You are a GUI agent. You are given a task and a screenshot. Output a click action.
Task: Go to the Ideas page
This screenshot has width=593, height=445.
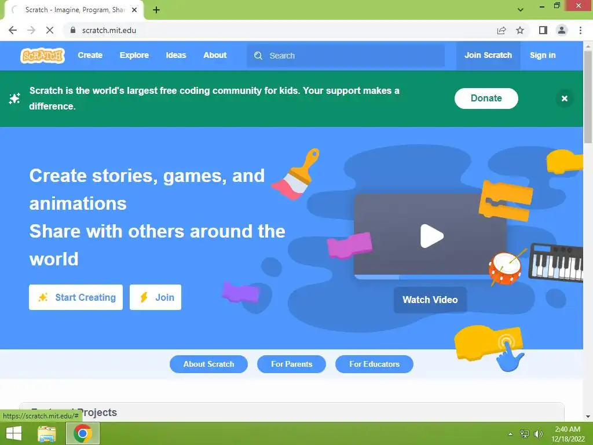[176, 55]
